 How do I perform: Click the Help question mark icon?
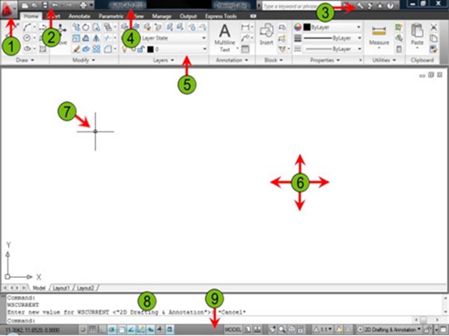[390, 5]
